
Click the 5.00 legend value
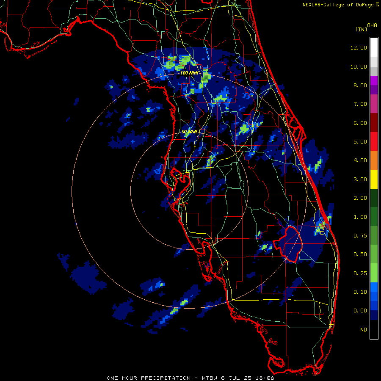pyautogui.click(x=360, y=142)
